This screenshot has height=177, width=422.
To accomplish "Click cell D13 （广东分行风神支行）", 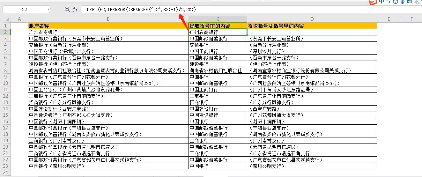I will click(312, 102).
